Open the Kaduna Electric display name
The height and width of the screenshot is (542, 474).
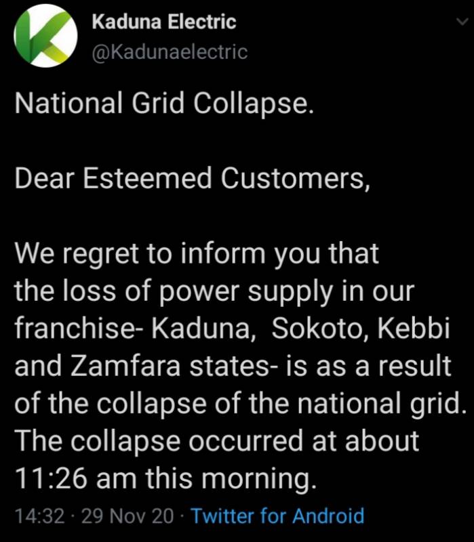click(x=164, y=22)
